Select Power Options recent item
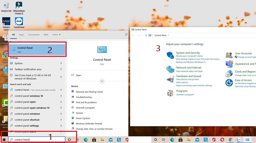256x143 pixels. click(x=83, y=118)
